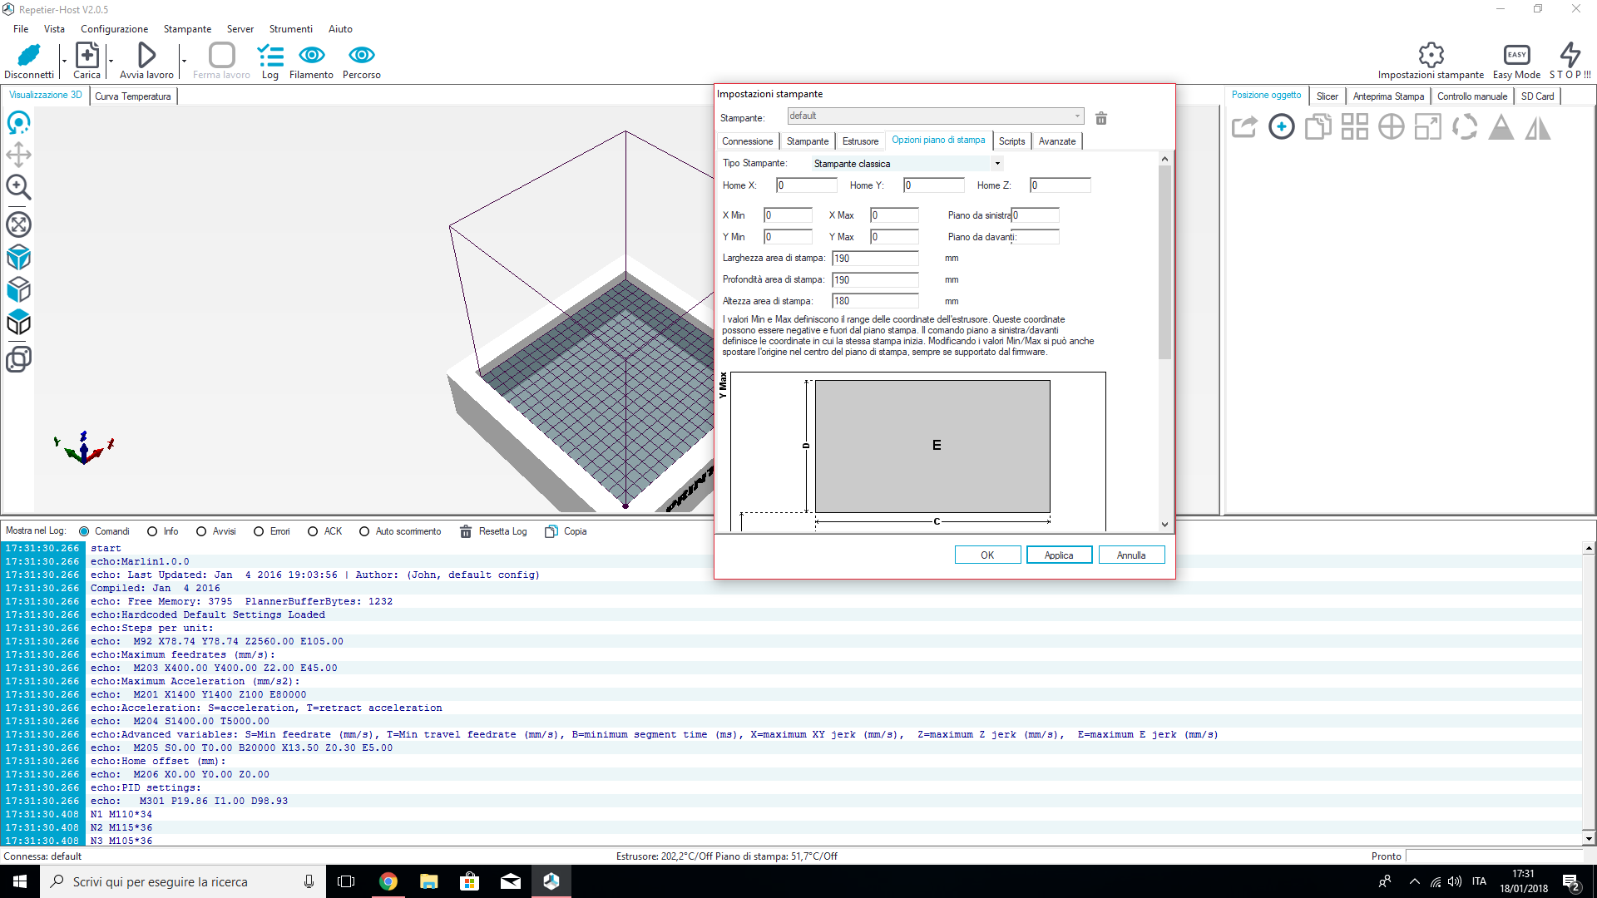Expand the Stampante default combo box
Viewport: 1597px width, 898px height.
1077,116
